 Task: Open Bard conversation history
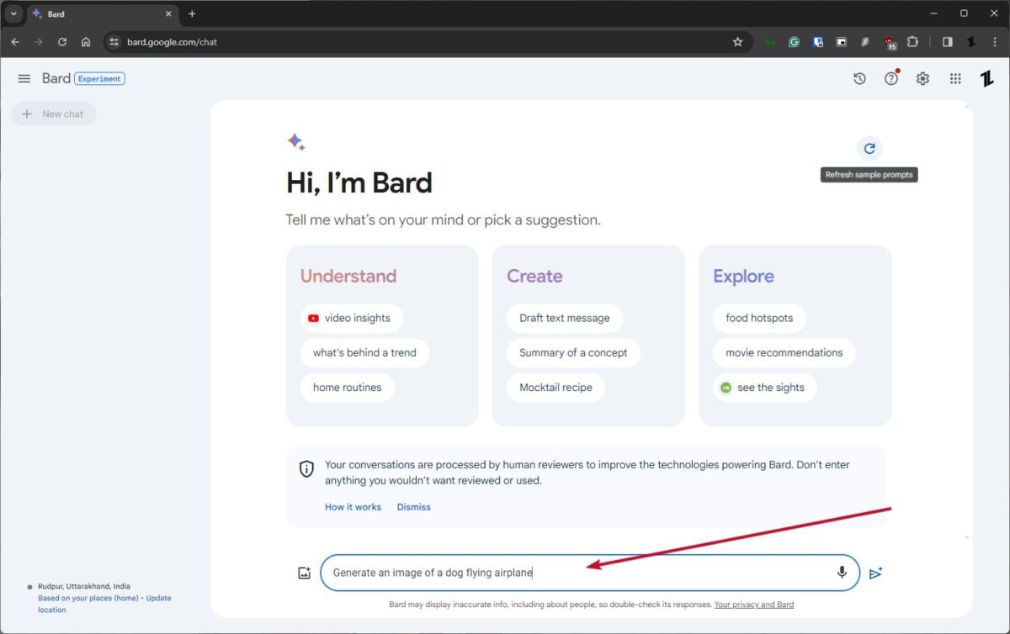click(858, 78)
